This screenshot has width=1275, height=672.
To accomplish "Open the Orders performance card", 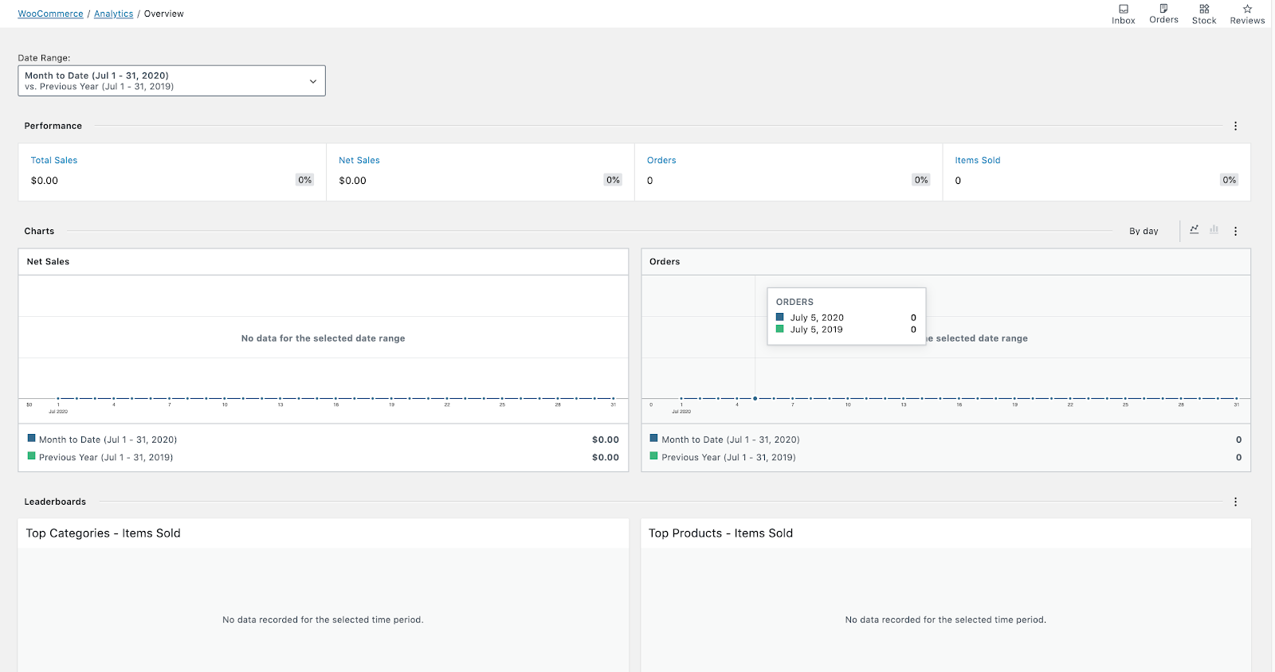I will [789, 172].
